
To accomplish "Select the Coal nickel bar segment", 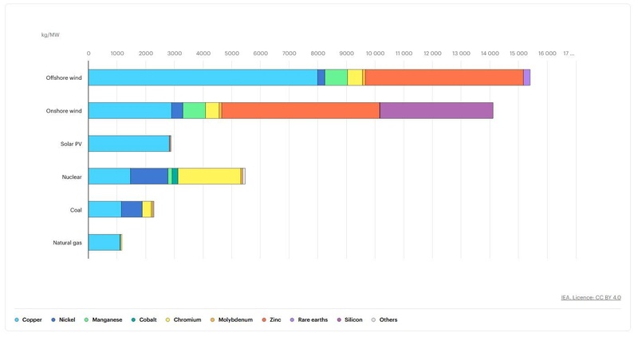I will tap(132, 208).
